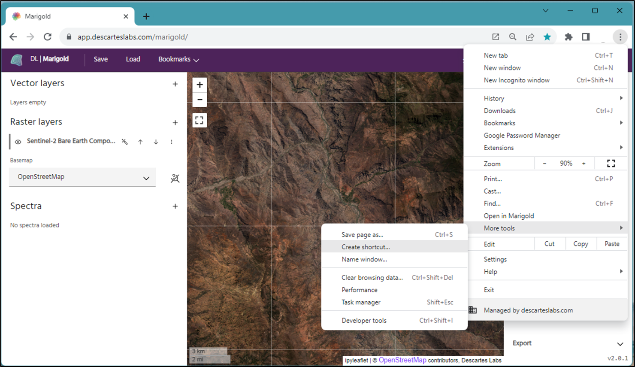Move Sentinel-2 layer up
Screen dimensions: 635x367
point(140,142)
